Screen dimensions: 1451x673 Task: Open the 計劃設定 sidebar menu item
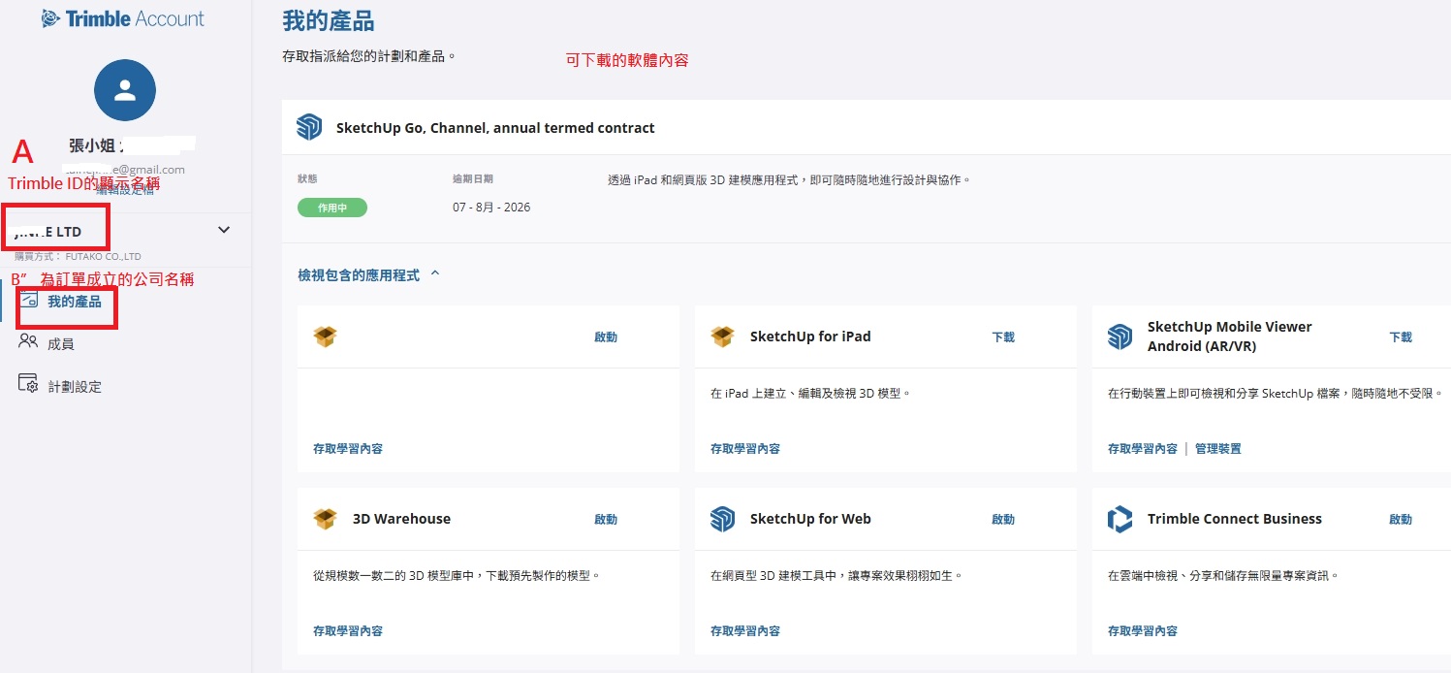pos(75,386)
